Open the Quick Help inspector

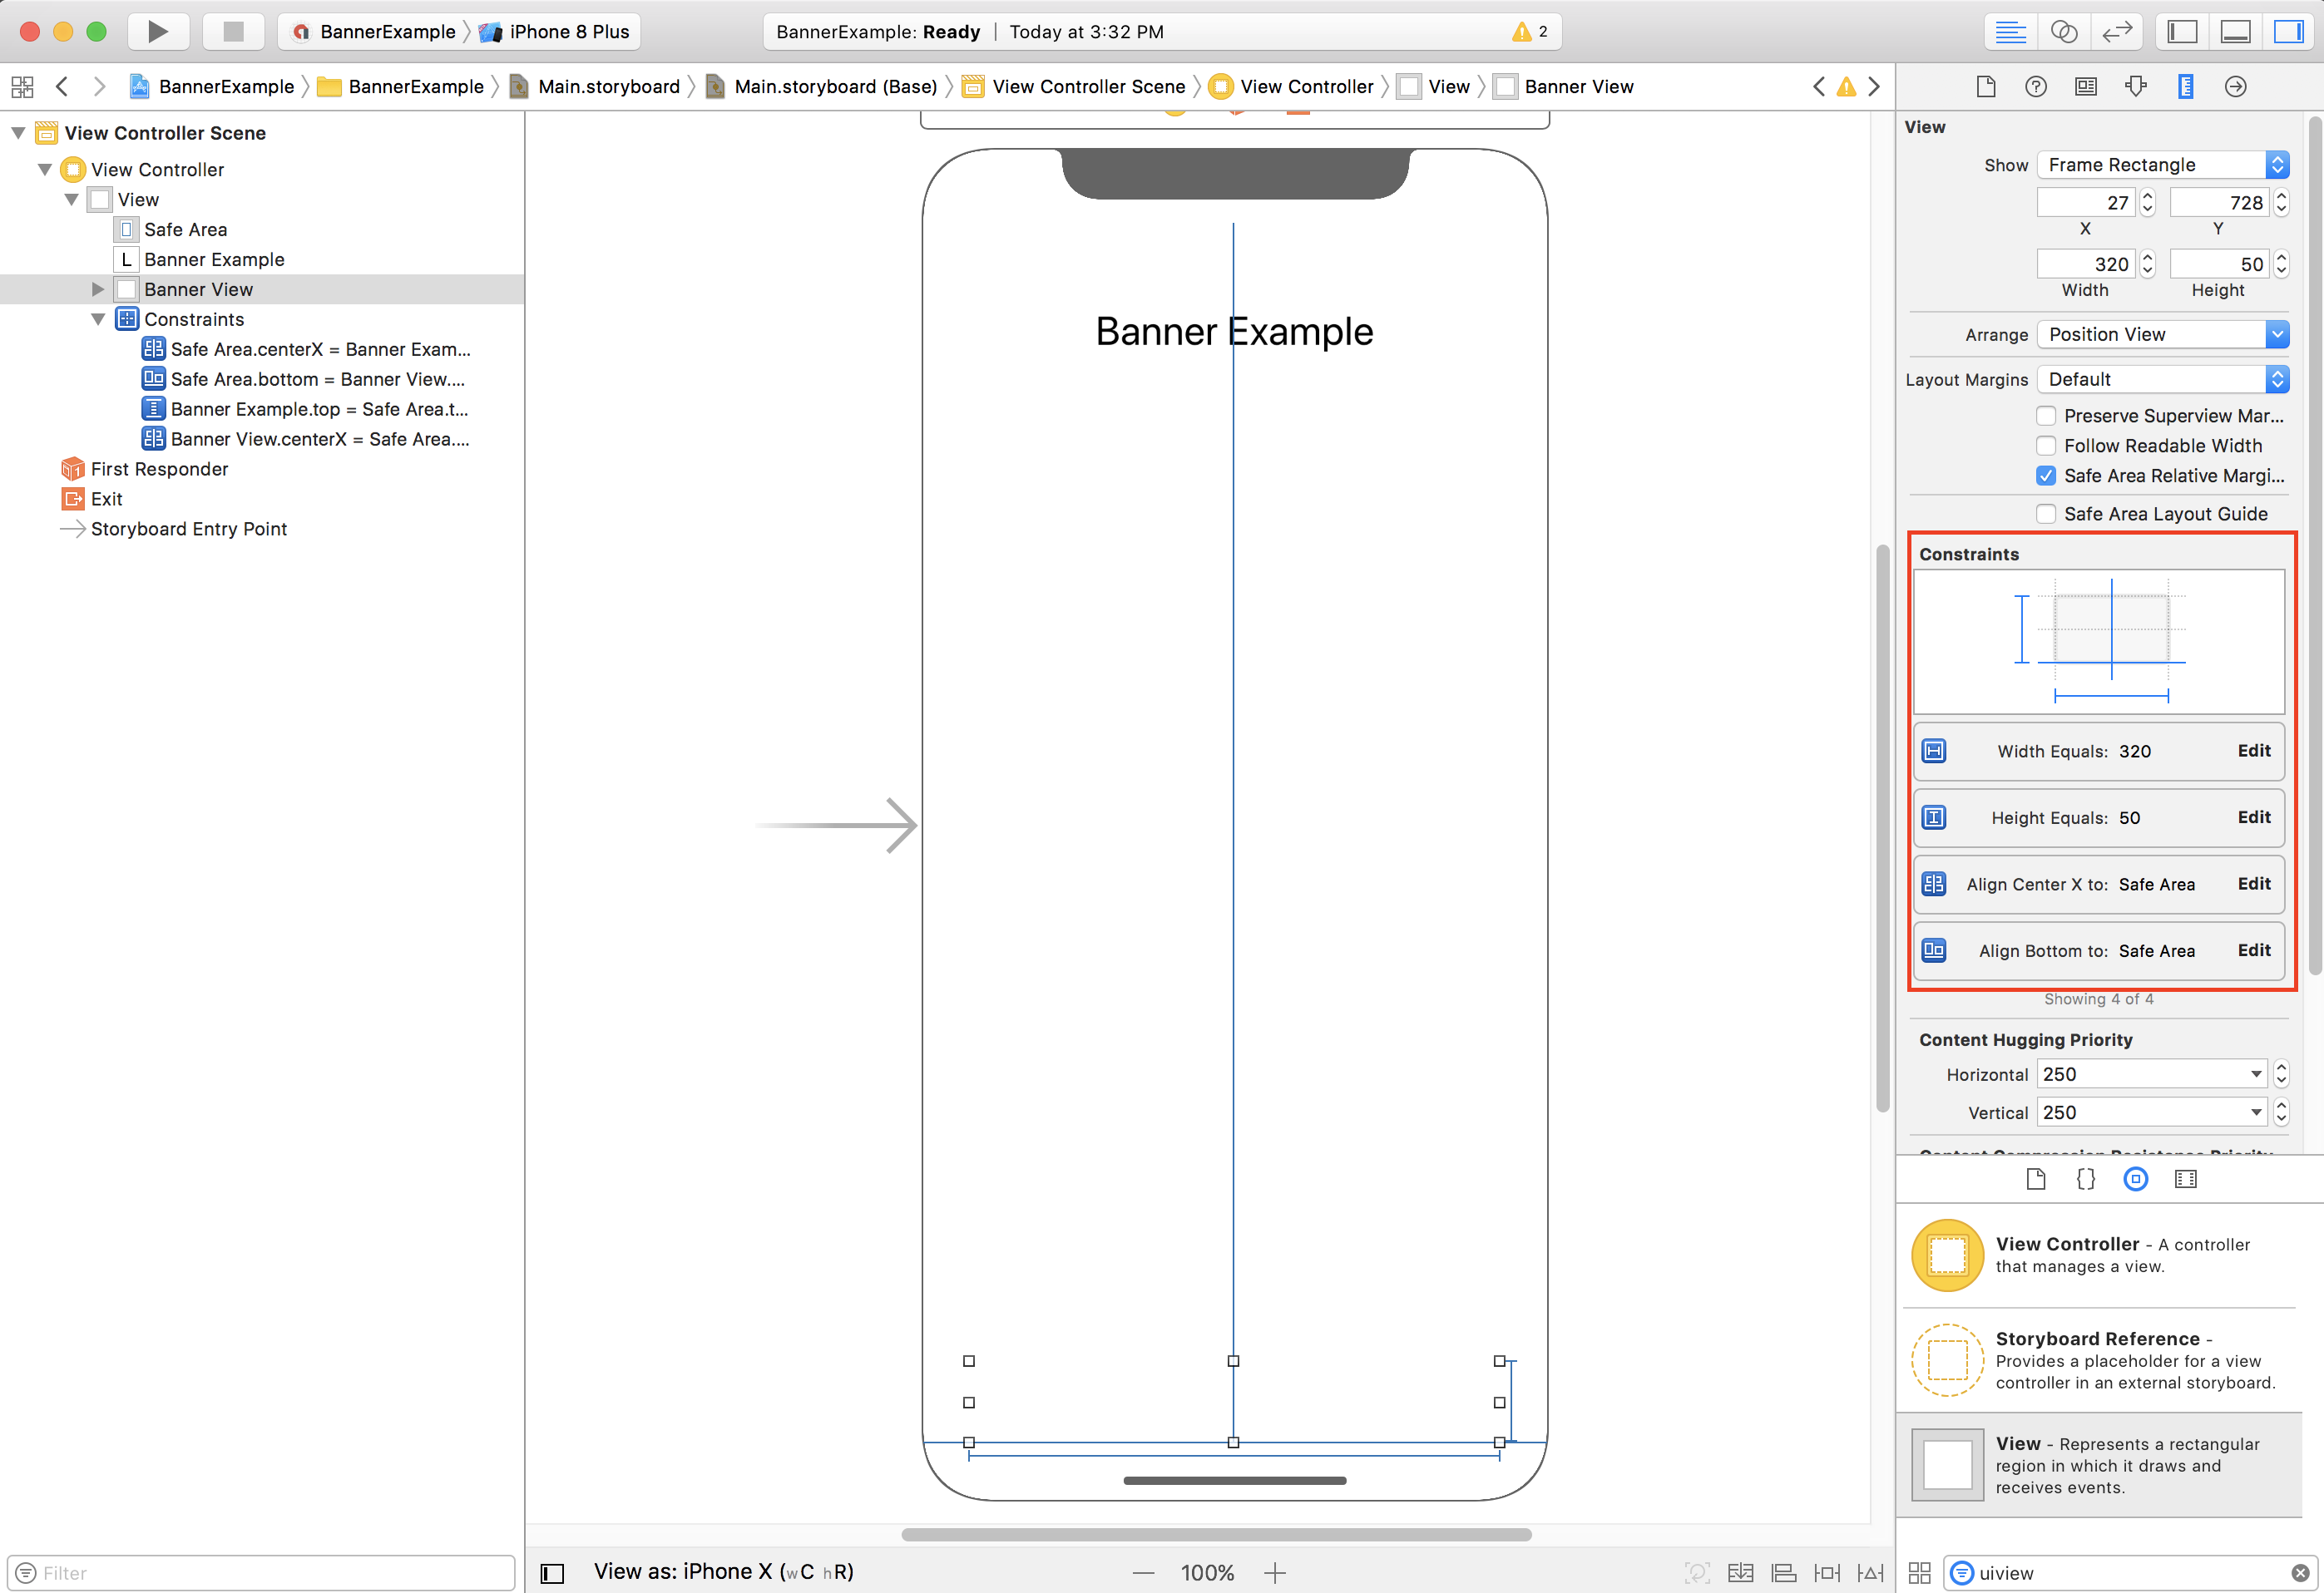click(x=2035, y=87)
